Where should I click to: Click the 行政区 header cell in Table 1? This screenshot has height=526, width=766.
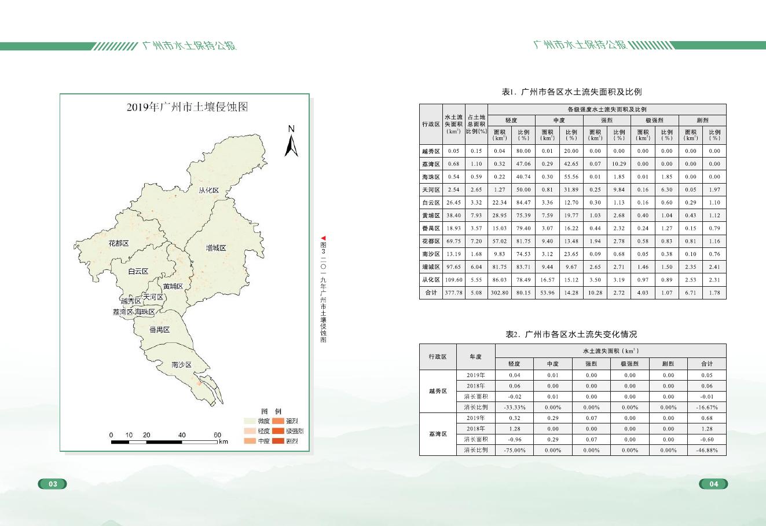(x=431, y=124)
